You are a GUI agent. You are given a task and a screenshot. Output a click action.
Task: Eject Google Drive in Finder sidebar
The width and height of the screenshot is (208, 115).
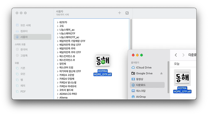161,73
